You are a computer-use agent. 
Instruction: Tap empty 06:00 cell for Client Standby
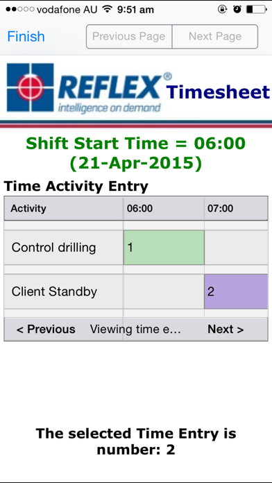click(164, 291)
